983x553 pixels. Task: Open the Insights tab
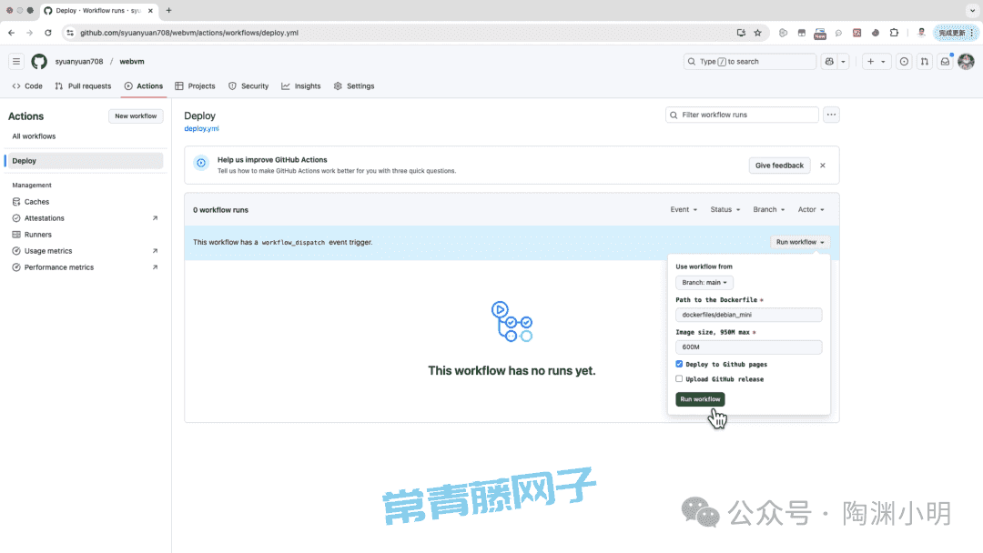[301, 85]
